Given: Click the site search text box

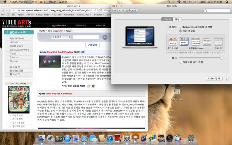Looking at the screenshot, I should [x=86, y=37].
